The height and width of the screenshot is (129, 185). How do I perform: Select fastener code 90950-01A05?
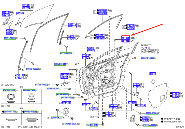pyautogui.click(x=147, y=58)
